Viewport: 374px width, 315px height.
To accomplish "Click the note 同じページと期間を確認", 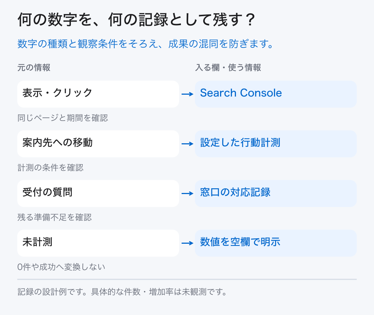I will click(63, 118).
